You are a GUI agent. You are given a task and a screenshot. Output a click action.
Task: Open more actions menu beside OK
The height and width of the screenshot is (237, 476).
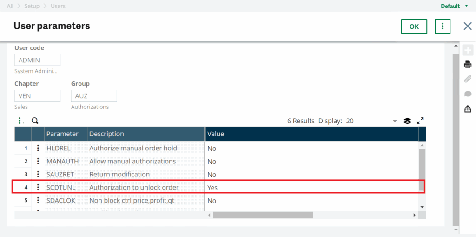click(x=443, y=27)
